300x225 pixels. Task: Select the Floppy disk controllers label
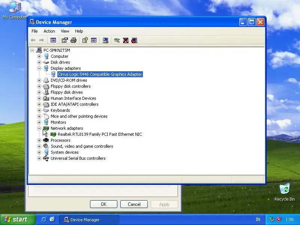70,86
